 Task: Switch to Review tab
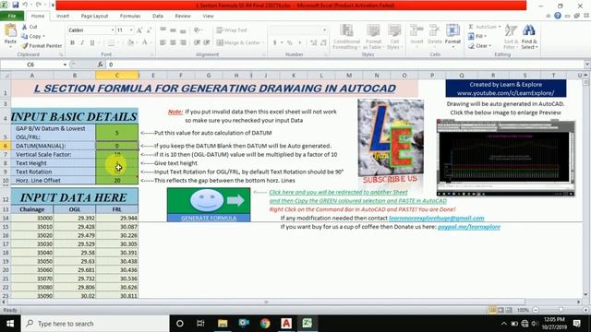[x=183, y=16]
